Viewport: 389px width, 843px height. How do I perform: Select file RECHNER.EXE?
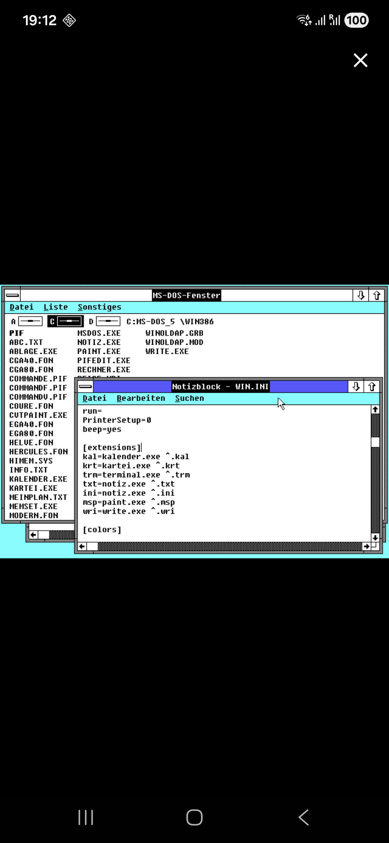[104, 370]
